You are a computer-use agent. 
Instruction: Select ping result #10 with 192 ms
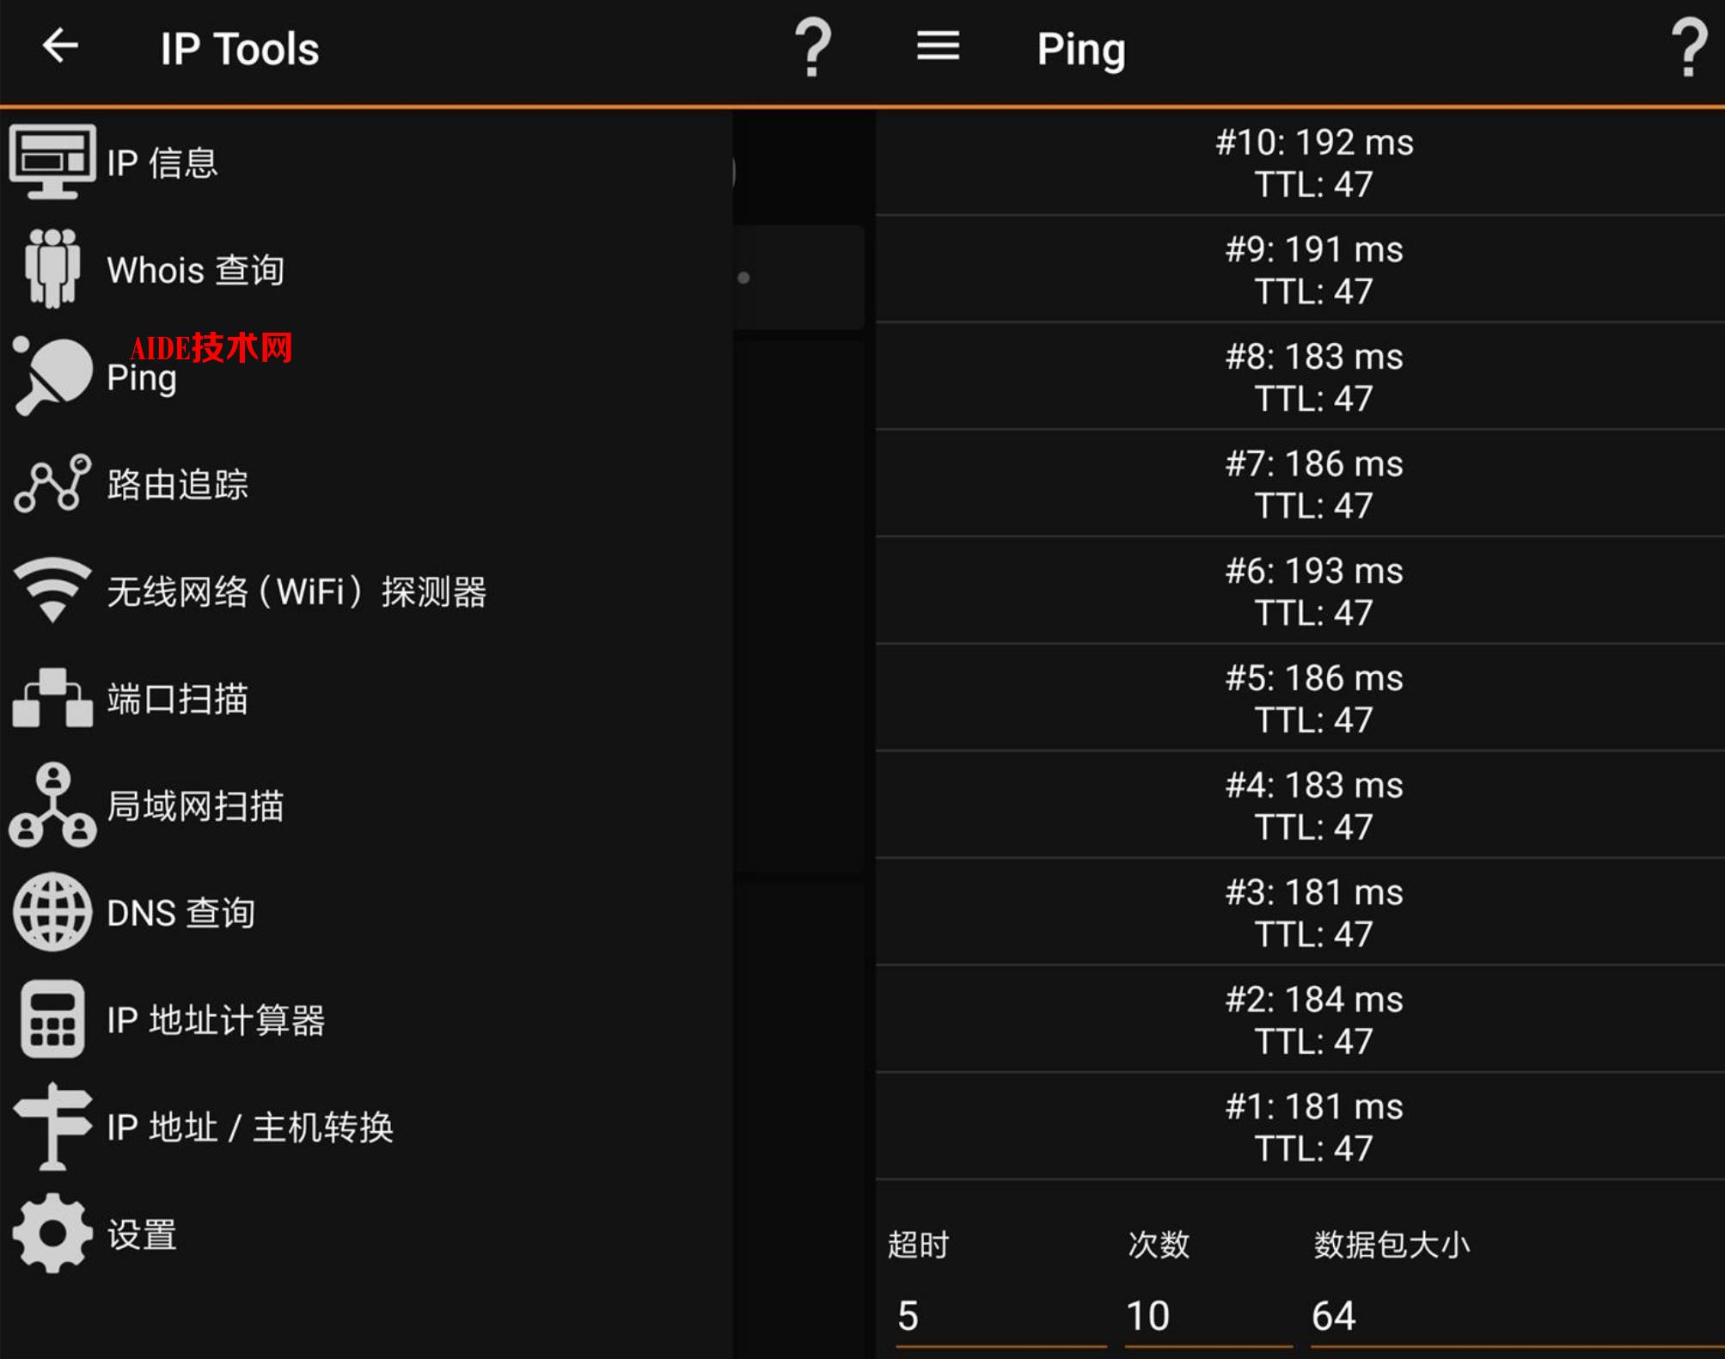(1313, 163)
